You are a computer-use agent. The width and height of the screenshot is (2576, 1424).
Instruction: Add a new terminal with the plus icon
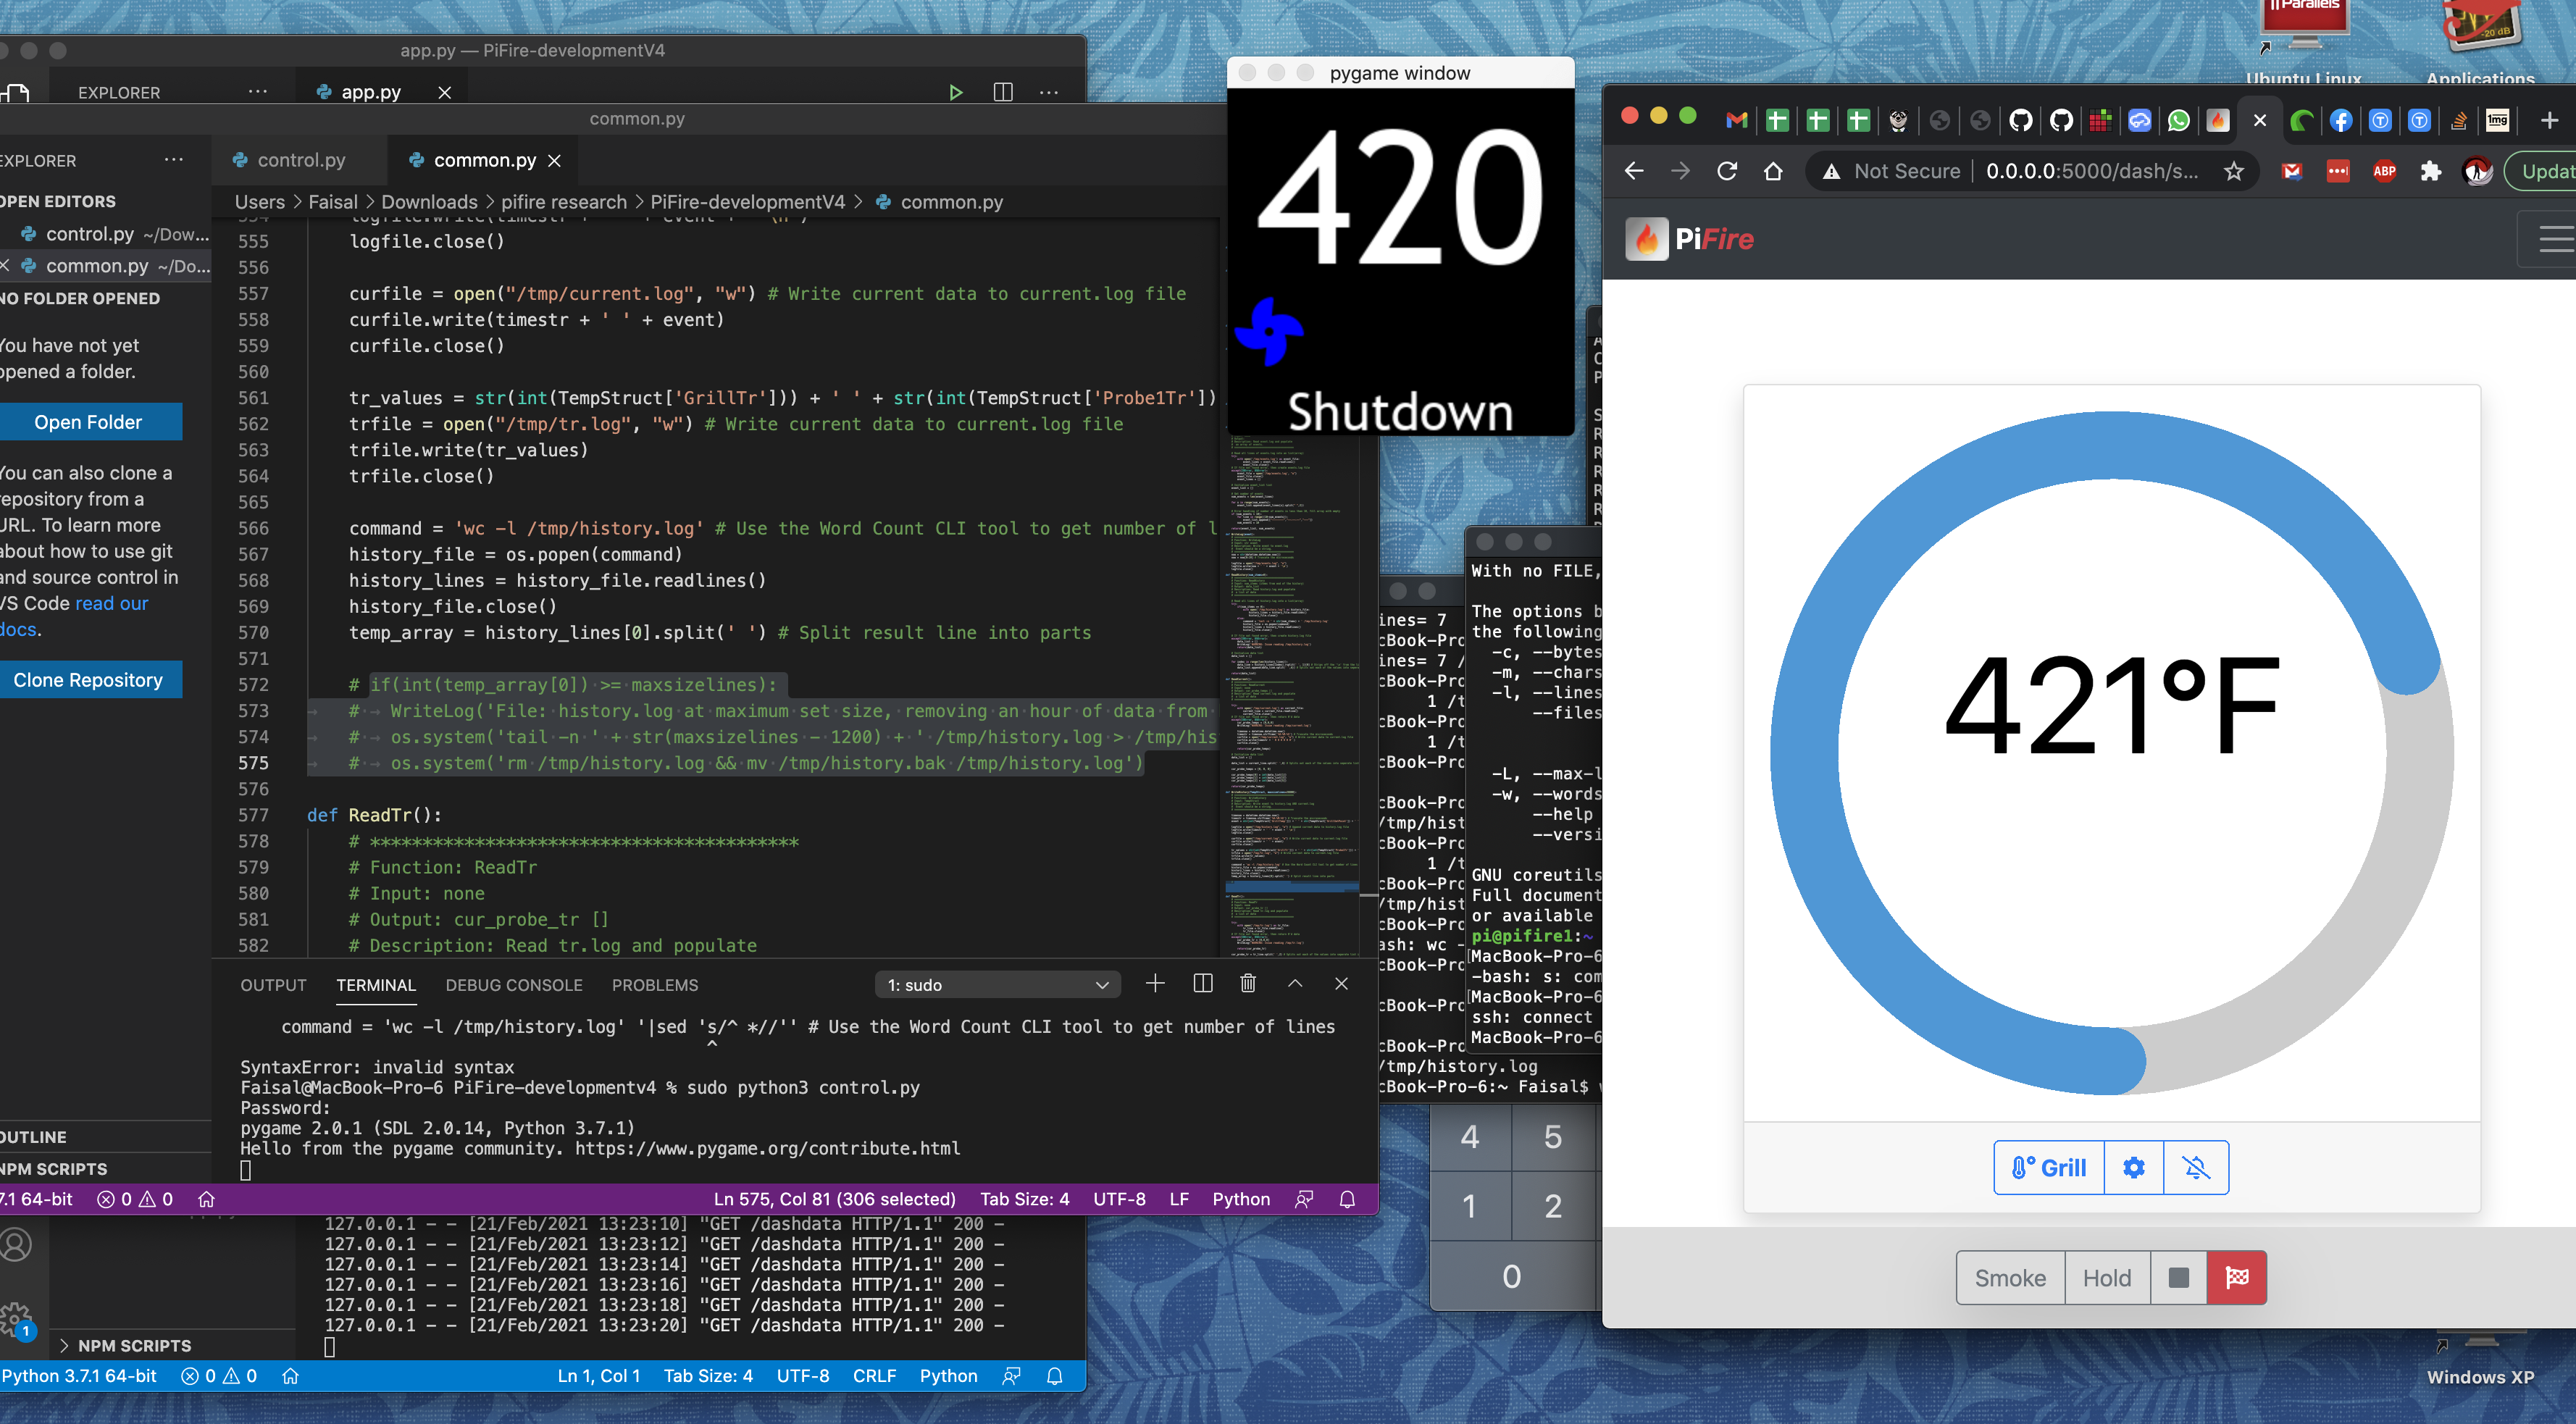point(1155,984)
